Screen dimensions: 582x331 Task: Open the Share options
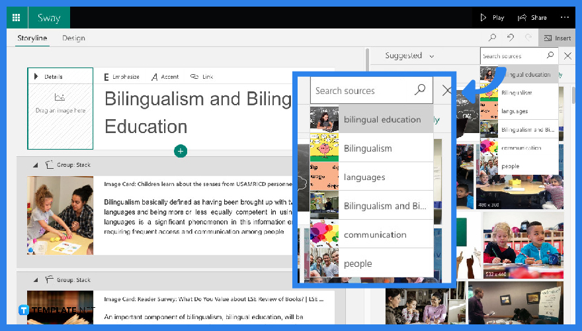[x=532, y=18]
